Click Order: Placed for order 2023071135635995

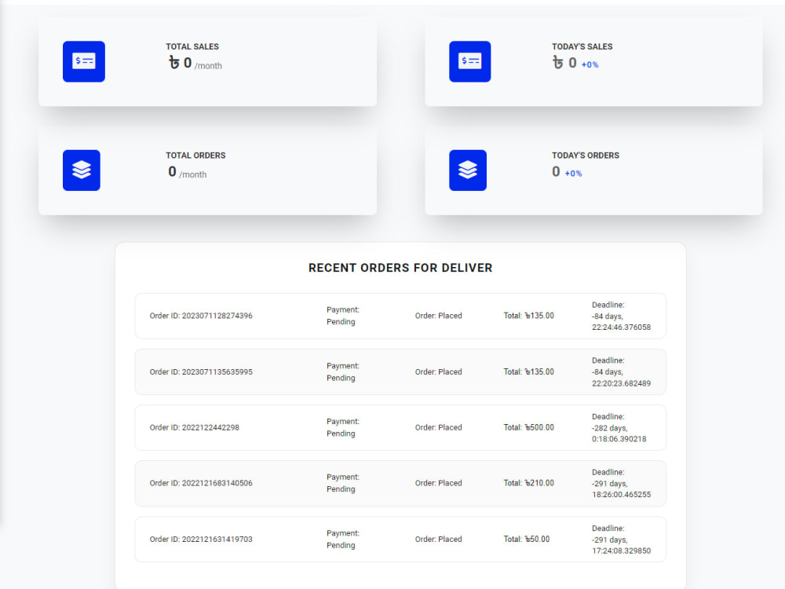pyautogui.click(x=439, y=371)
